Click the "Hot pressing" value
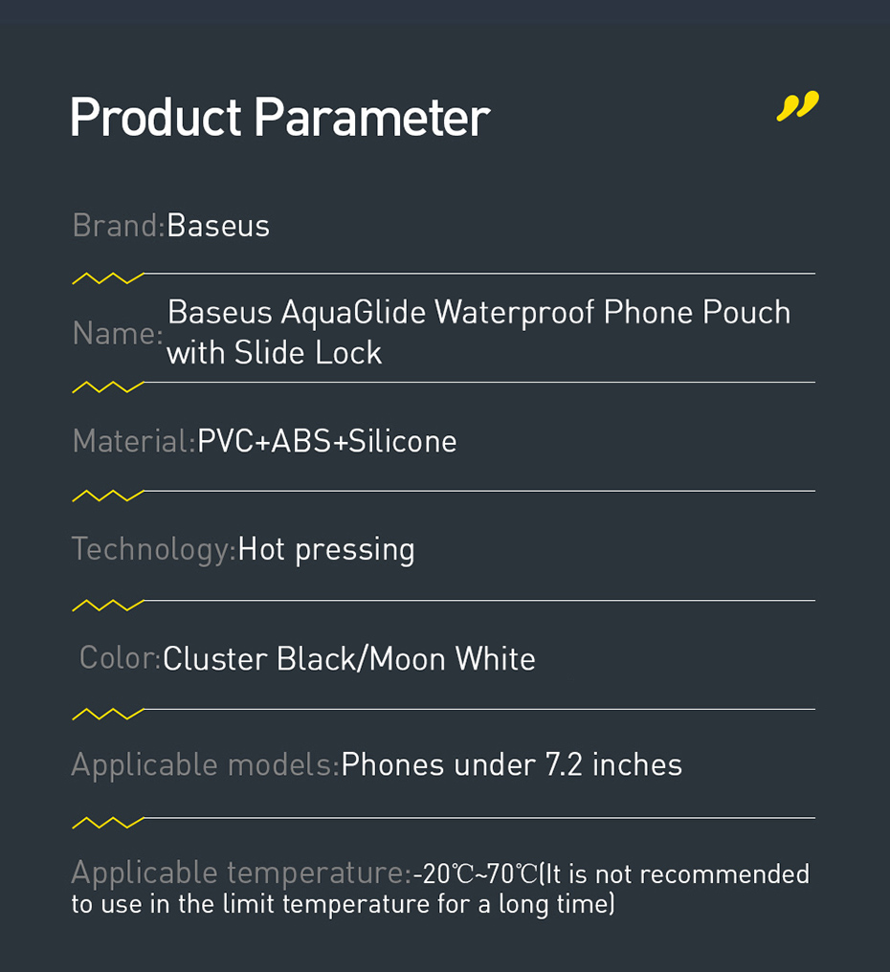Viewport: 890px width, 972px height. click(x=326, y=550)
